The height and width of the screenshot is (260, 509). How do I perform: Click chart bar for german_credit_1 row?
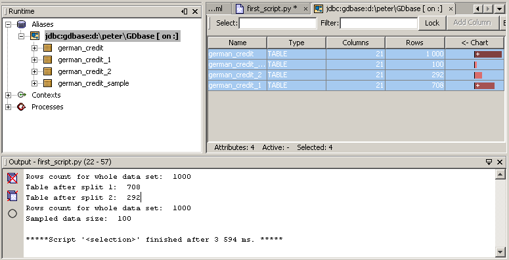point(484,86)
